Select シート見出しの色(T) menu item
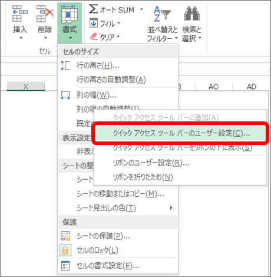 (x=118, y=208)
